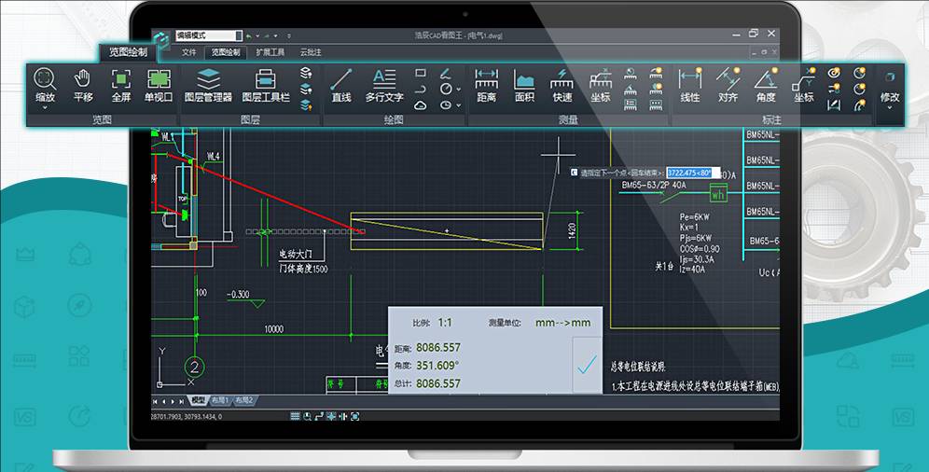The image size is (929, 472).
Task: Switch to the 扩展工具 tab
Action: click(x=270, y=52)
